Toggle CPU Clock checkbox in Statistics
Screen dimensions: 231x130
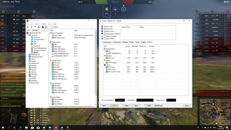point(107,67)
